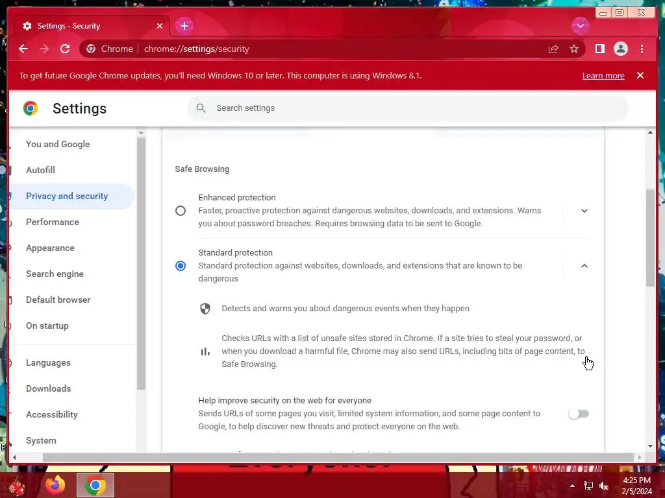Click the sidebar vertical scrollbar thumb
Viewport: 665px width, 498px height.
pyautogui.click(x=141, y=263)
